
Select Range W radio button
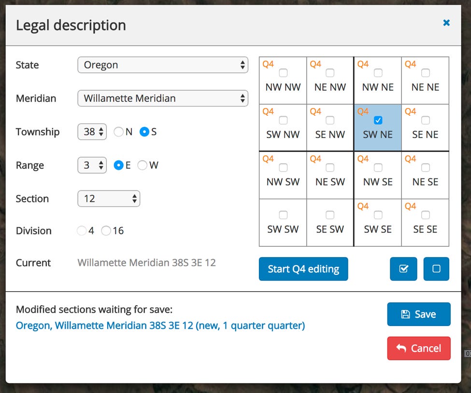pyautogui.click(x=143, y=165)
